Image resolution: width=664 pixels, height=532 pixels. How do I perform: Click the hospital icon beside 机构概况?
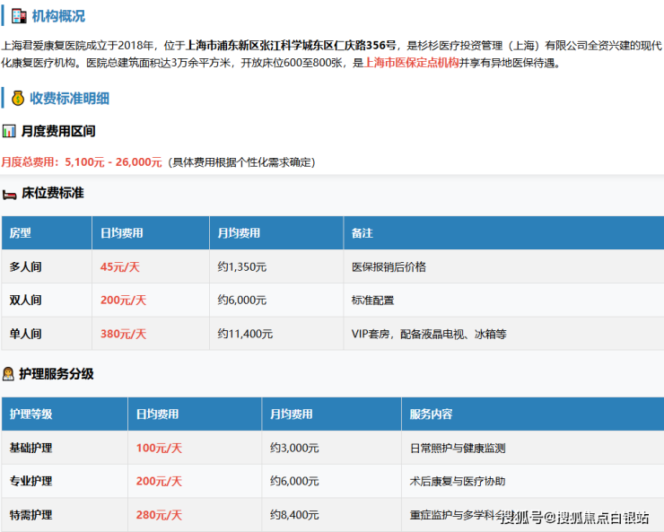click(x=18, y=15)
